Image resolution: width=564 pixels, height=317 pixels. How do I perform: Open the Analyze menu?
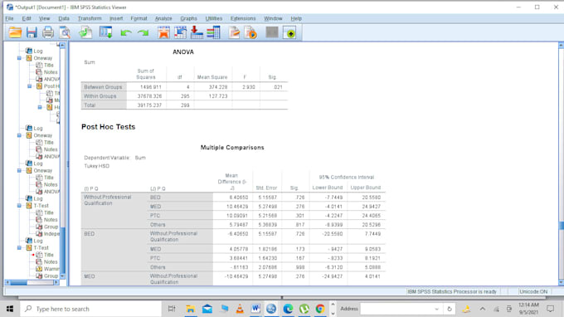(x=163, y=18)
